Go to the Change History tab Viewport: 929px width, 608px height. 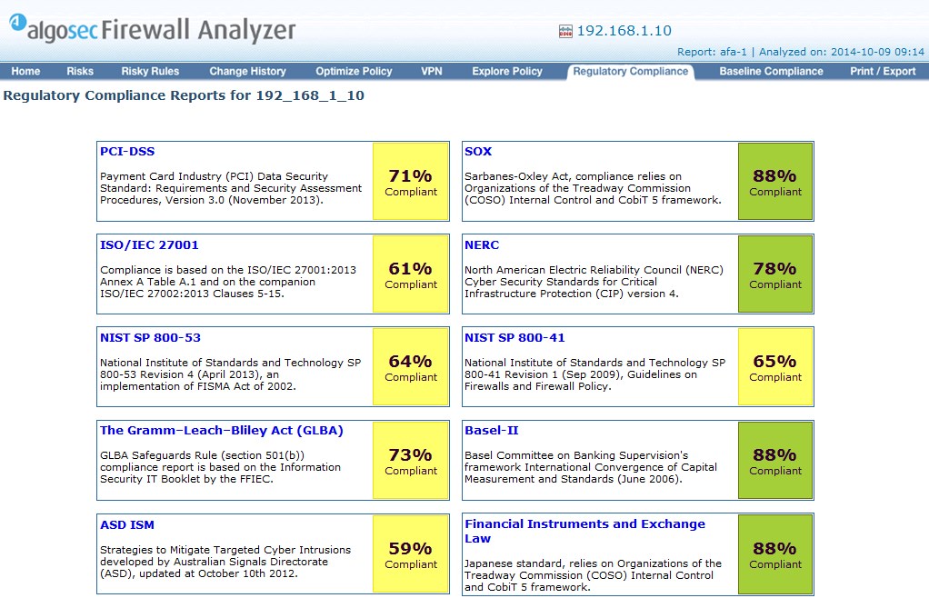click(x=247, y=71)
